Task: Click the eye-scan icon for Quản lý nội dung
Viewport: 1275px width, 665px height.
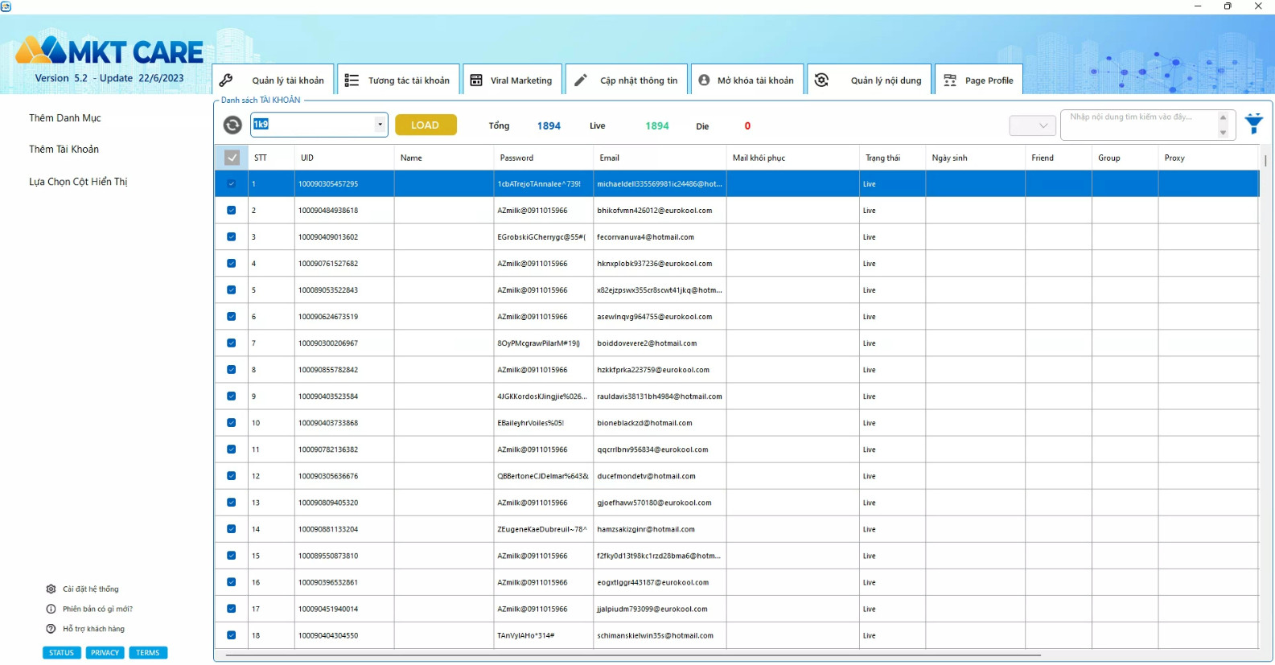Action: click(821, 80)
